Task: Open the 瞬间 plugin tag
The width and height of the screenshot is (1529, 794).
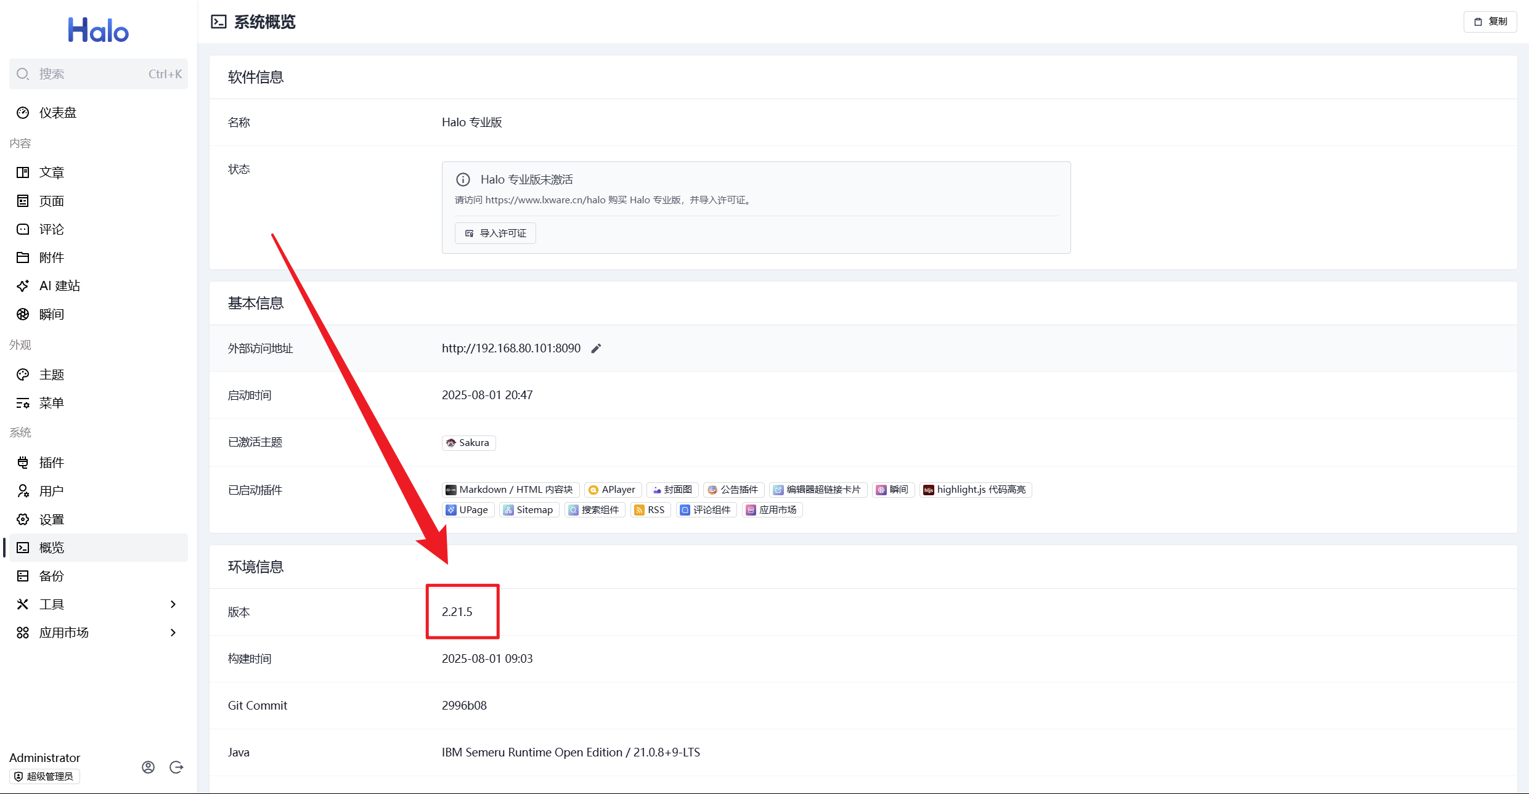Action: point(893,490)
